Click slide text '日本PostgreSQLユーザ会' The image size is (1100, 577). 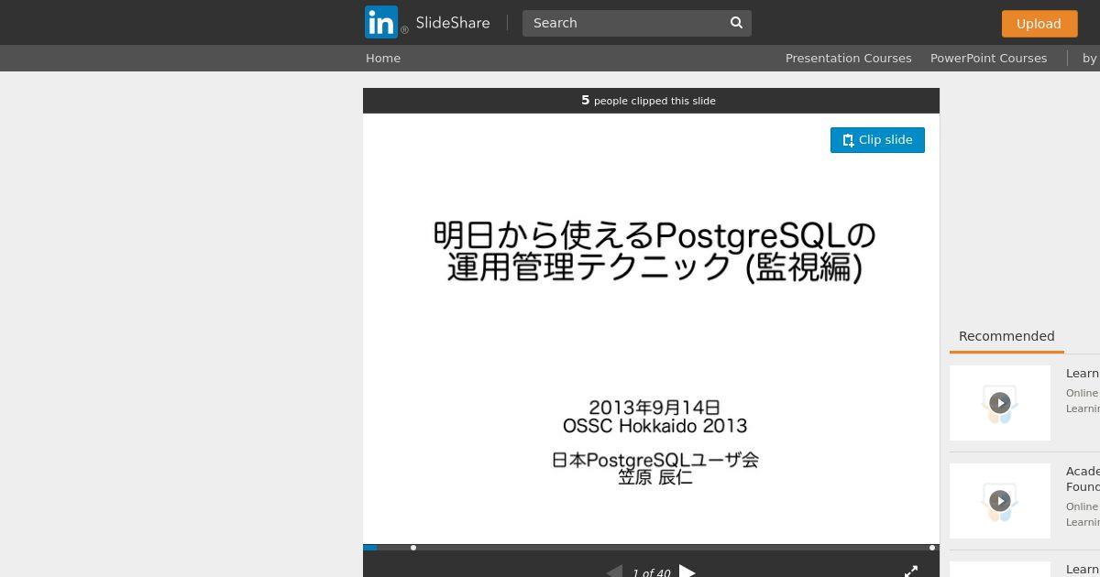(x=654, y=460)
